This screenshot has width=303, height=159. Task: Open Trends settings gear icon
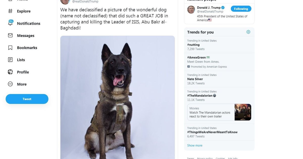[248, 32]
